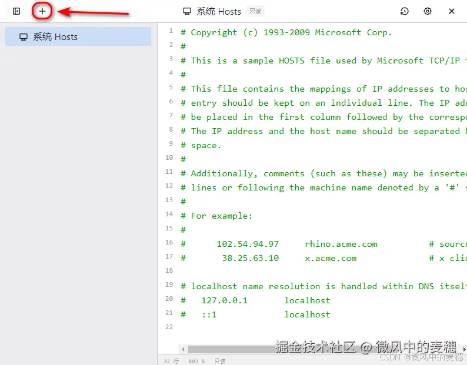The height and width of the screenshot is (365, 467).
Task: Close the window with X icon
Action: pyautogui.click(x=452, y=11)
